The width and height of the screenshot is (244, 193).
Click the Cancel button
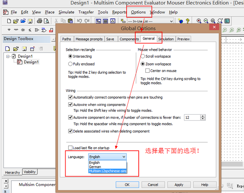coord(153,185)
